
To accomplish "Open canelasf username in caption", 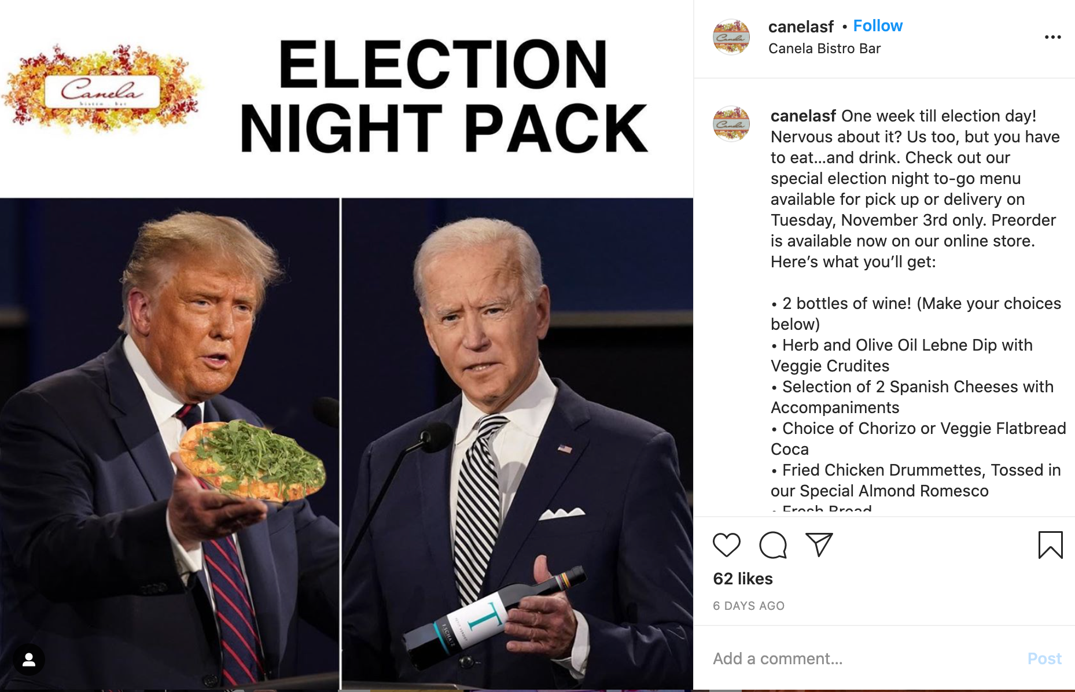I will click(803, 116).
